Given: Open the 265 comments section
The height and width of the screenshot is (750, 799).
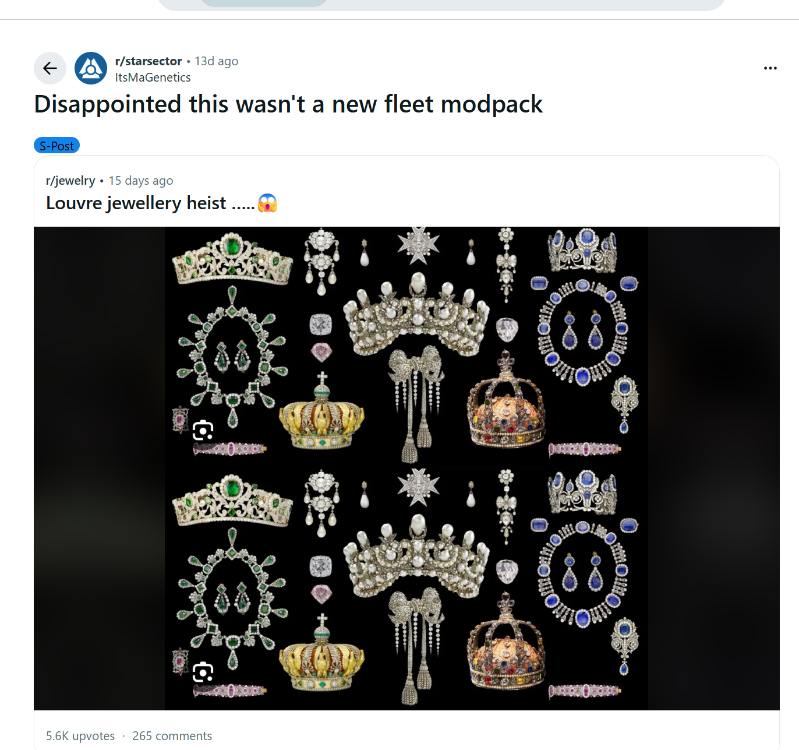Looking at the screenshot, I should point(172,735).
